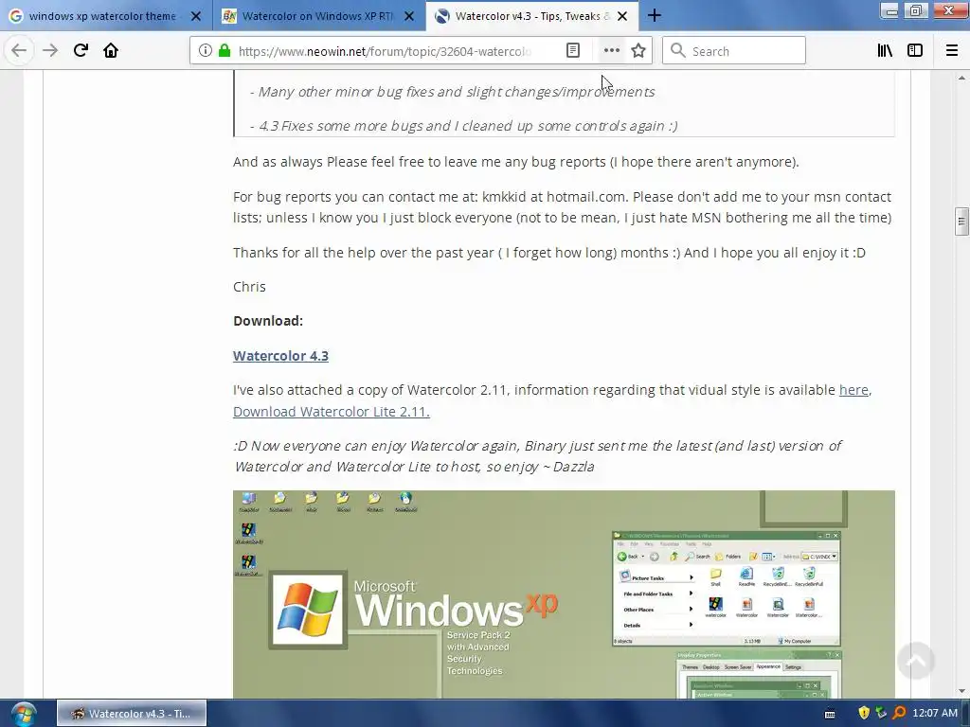The height and width of the screenshot is (727, 970).
Task: Click the orange magnifier tray icon
Action: point(900,713)
